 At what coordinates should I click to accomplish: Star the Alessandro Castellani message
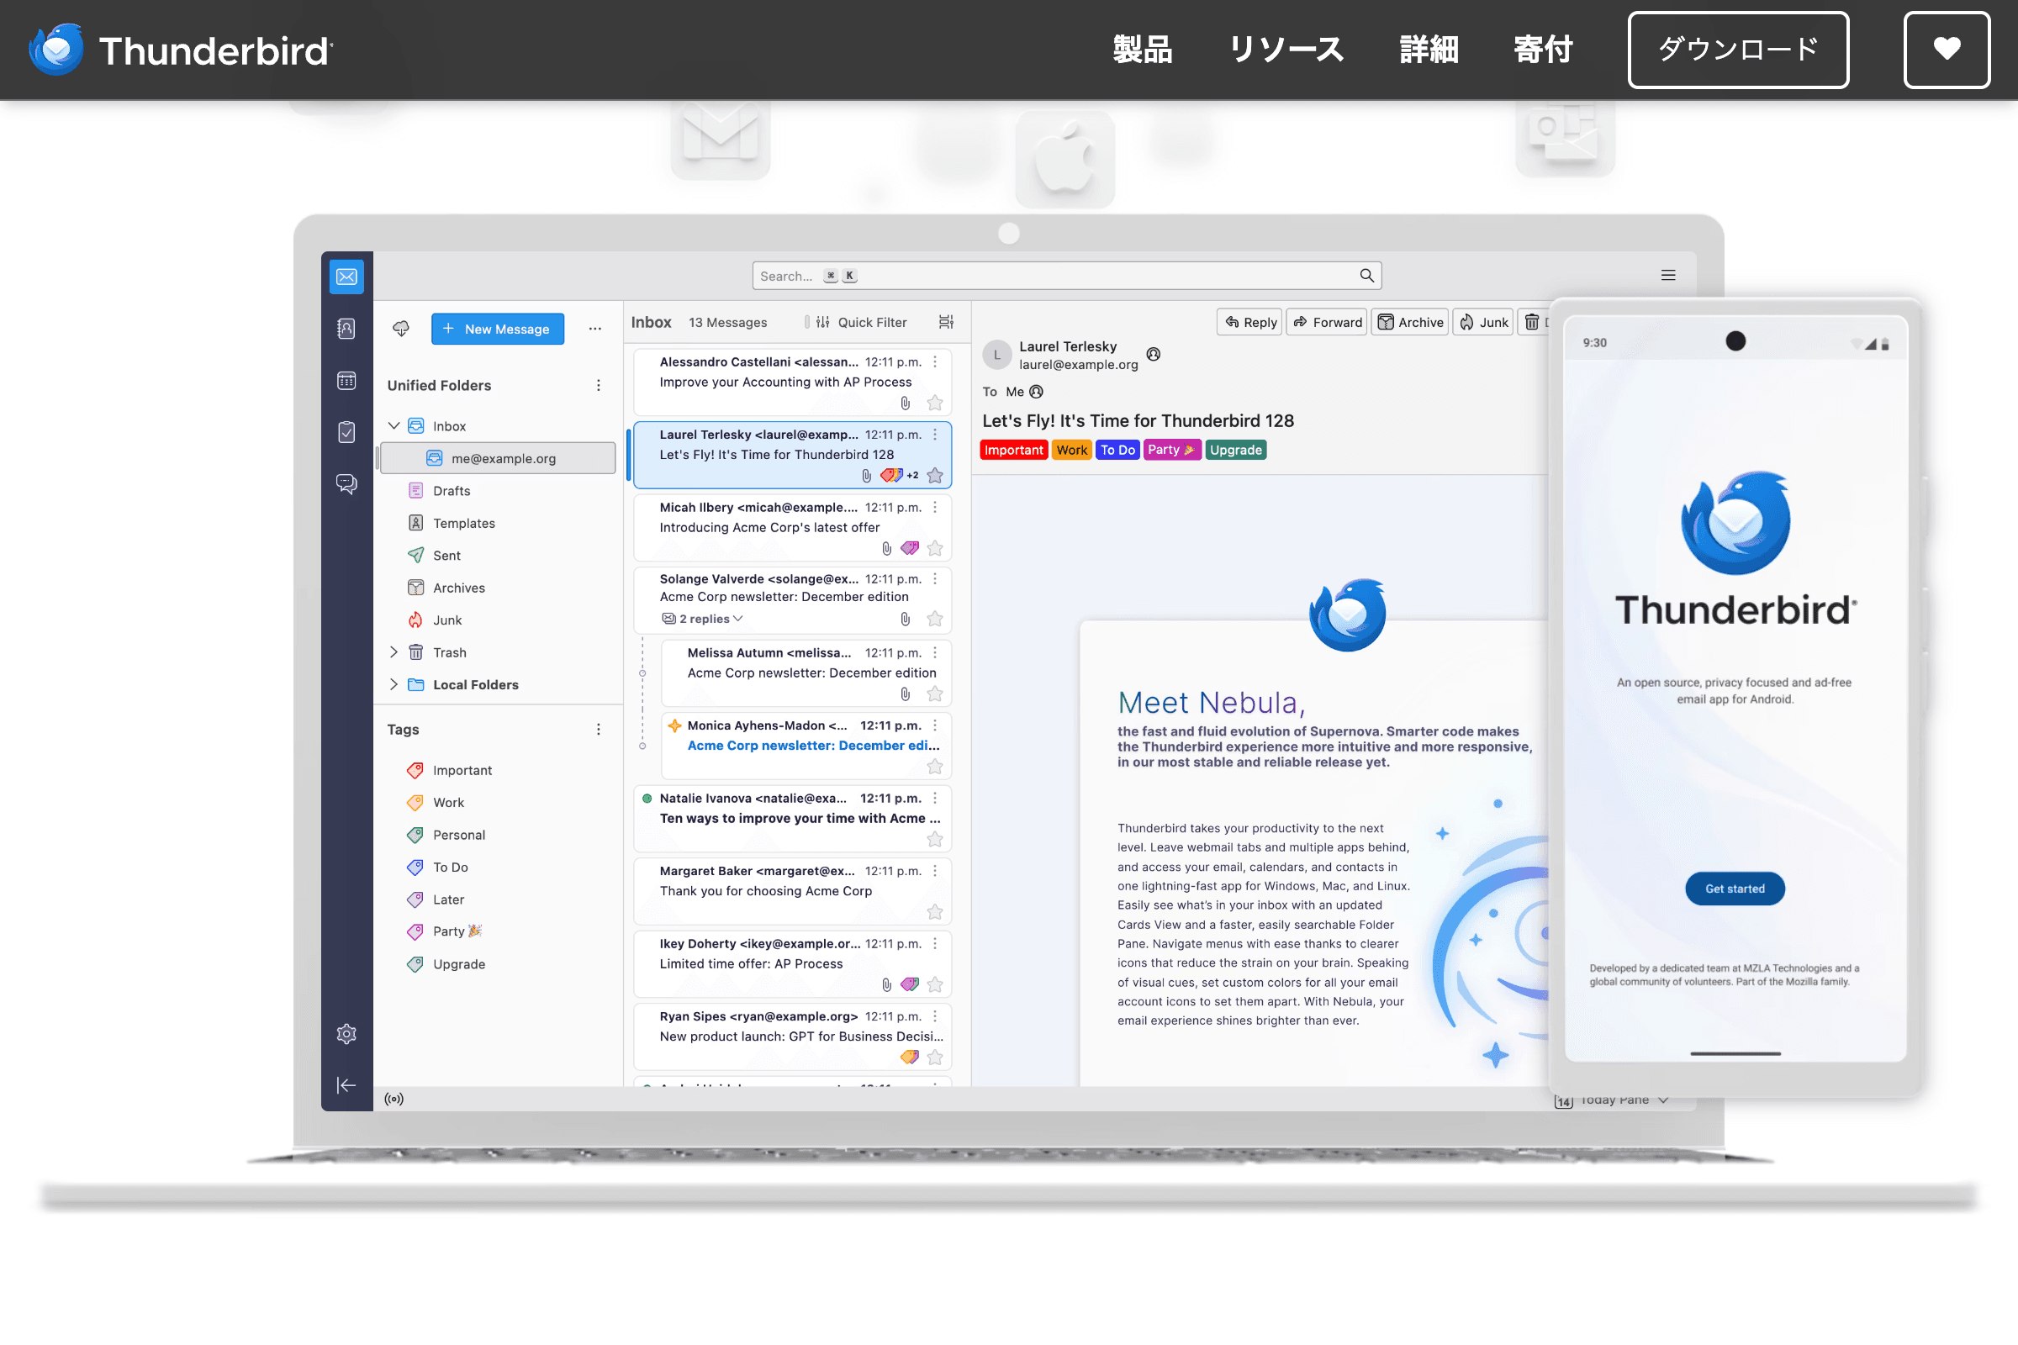click(x=934, y=403)
